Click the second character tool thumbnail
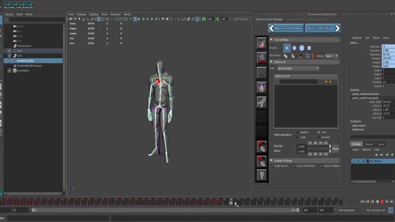The height and width of the screenshot is (222, 395). pyautogui.click(x=262, y=57)
